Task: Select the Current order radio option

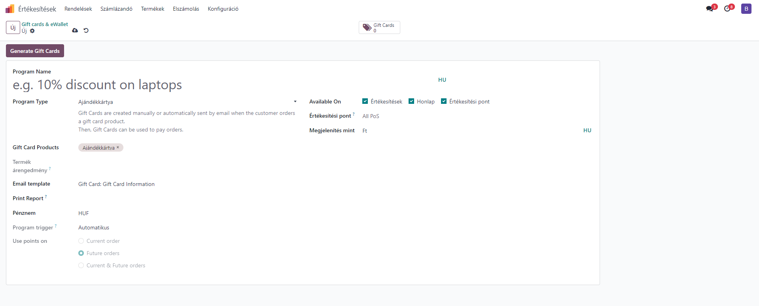Action: coord(81,241)
